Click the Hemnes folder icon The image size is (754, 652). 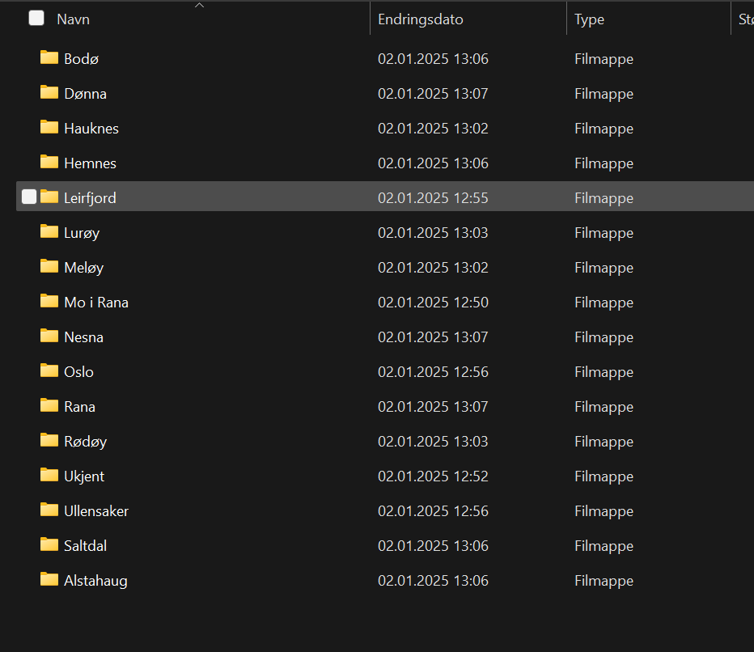(49, 162)
